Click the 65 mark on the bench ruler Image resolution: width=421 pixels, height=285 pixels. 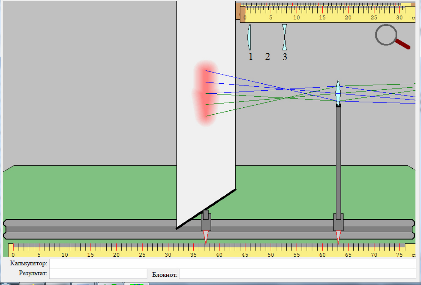click(348, 255)
